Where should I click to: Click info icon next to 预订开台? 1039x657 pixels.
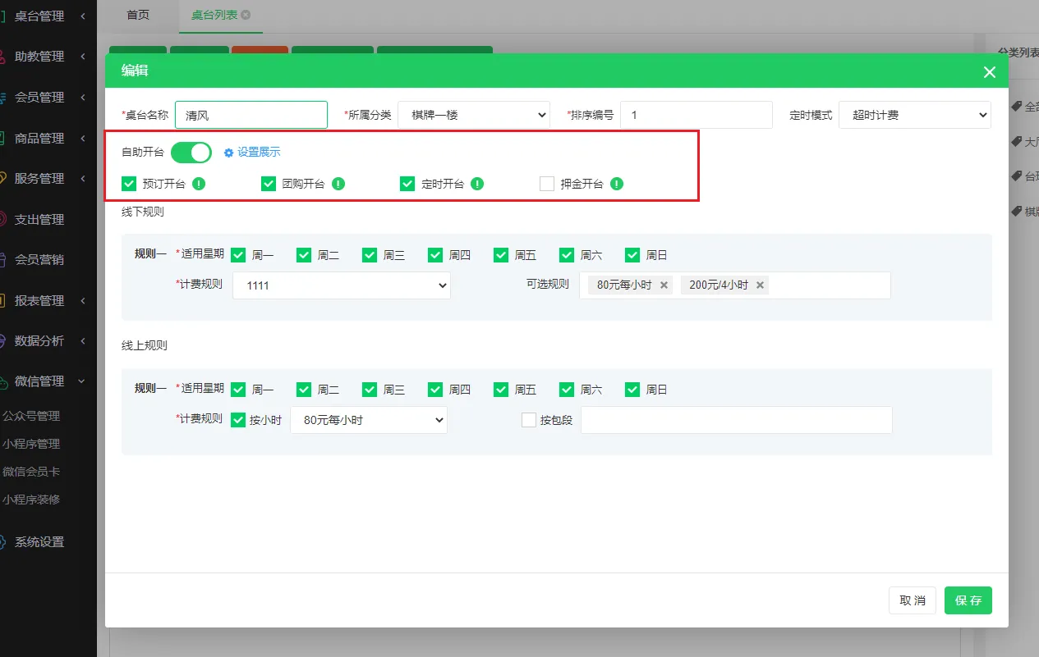point(198,184)
